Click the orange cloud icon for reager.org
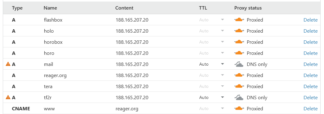Image resolution: width=324 pixels, height=114 pixels. 239,75
